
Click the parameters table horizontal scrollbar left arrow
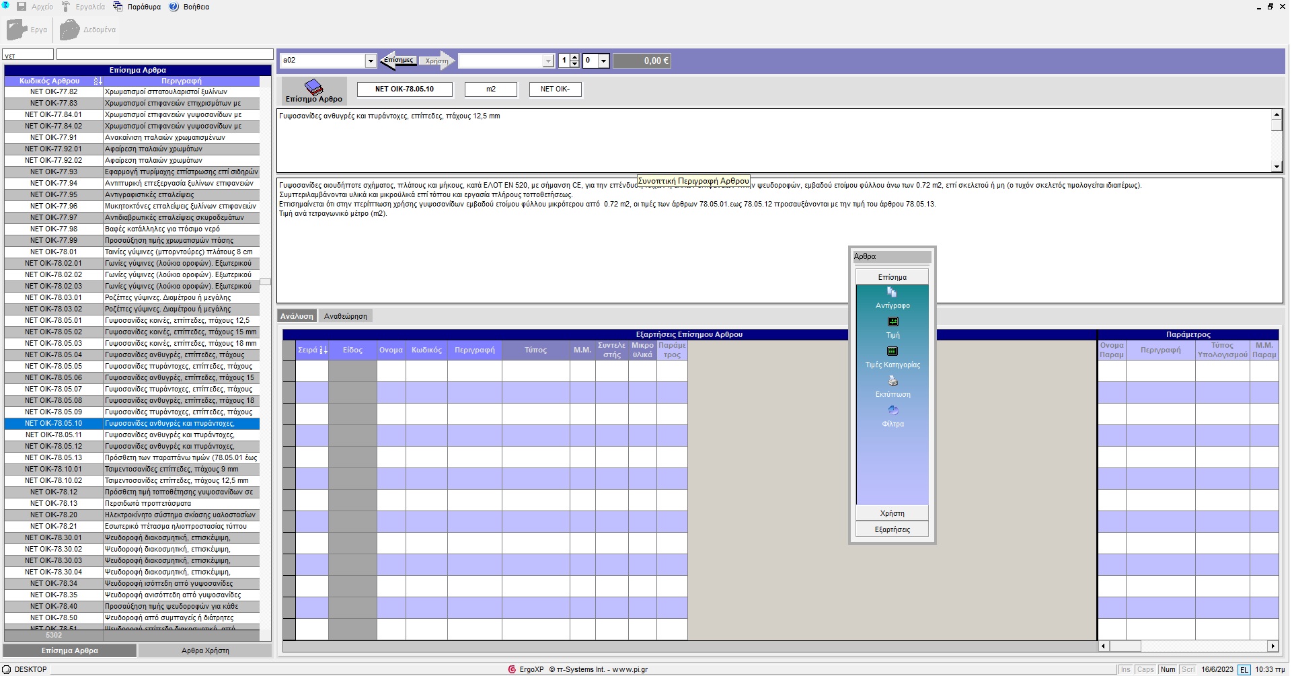click(x=1104, y=646)
